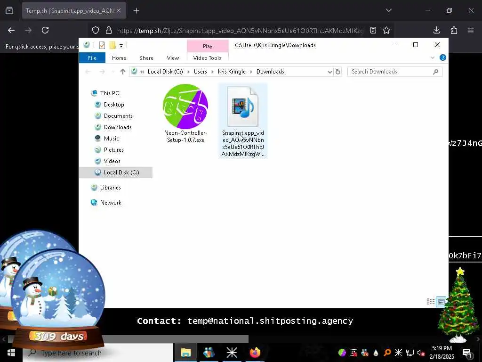Open Documents in the navigation pane

tap(118, 116)
